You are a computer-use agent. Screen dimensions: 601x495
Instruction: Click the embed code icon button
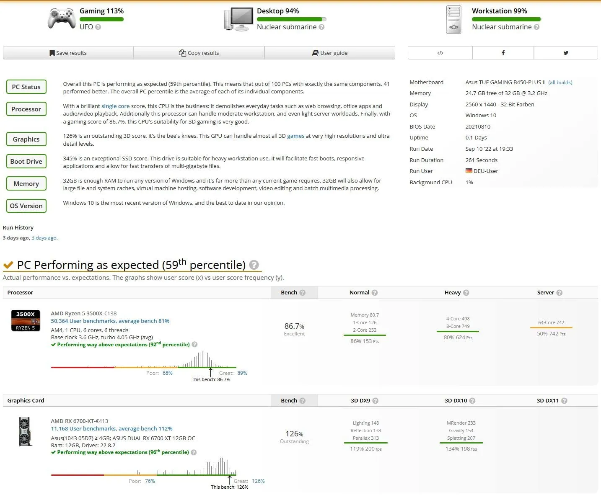440,53
